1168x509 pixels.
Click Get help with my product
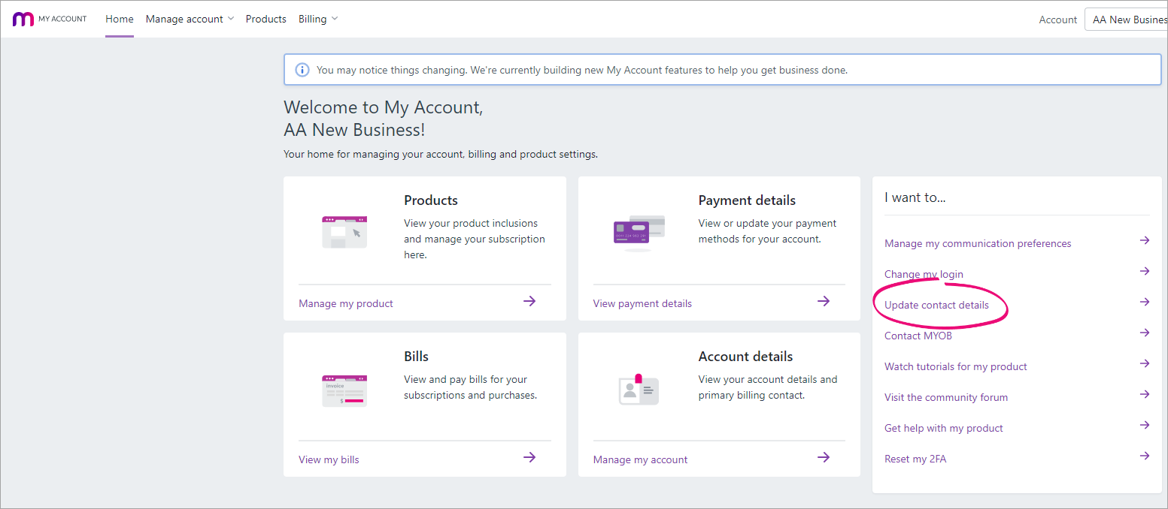pyautogui.click(x=943, y=428)
